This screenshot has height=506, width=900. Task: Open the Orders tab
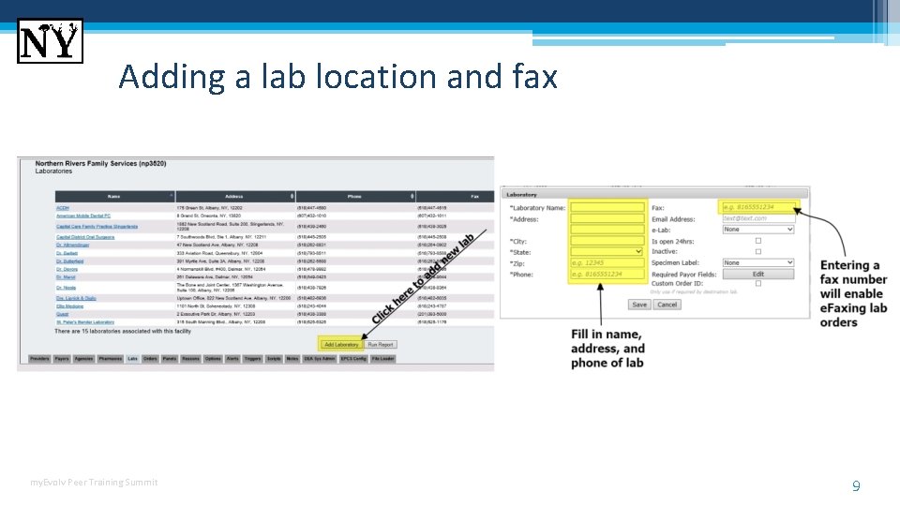pos(150,359)
